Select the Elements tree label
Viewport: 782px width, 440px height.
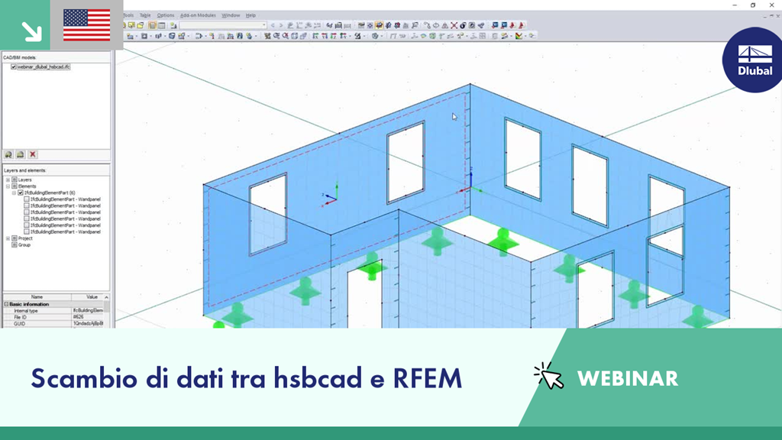(x=27, y=186)
